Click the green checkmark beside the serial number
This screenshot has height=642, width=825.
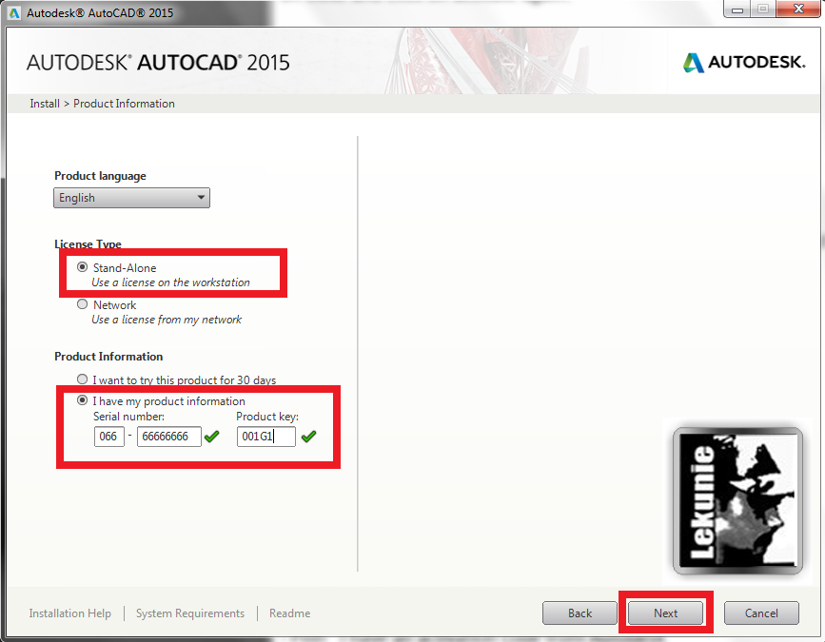click(x=212, y=437)
